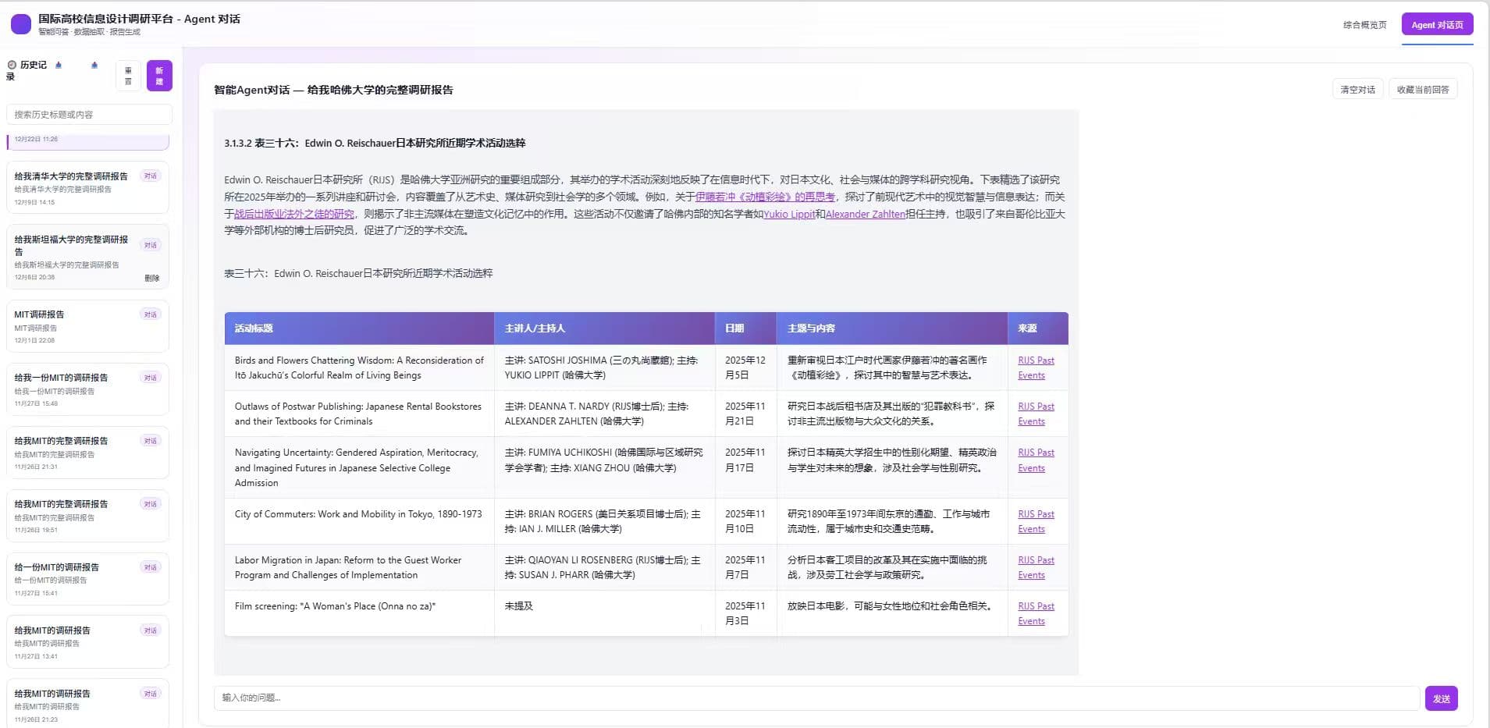
Task: Open RIJS Past Events link for Outlaws of Postwar Publishing
Action: click(x=1036, y=414)
